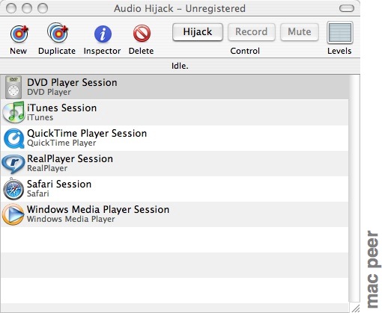Select the Windows Media Player Session title
Image resolution: width=382 pixels, height=313 pixels.
[x=98, y=209]
